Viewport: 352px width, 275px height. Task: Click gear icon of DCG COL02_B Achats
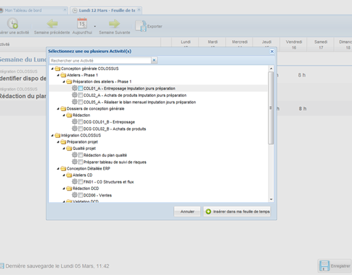click(75, 129)
